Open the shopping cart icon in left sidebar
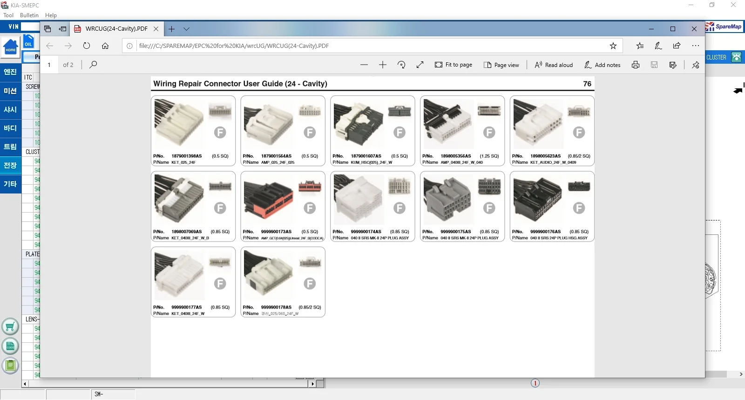Viewport: 745px width, 400px height. click(x=10, y=327)
